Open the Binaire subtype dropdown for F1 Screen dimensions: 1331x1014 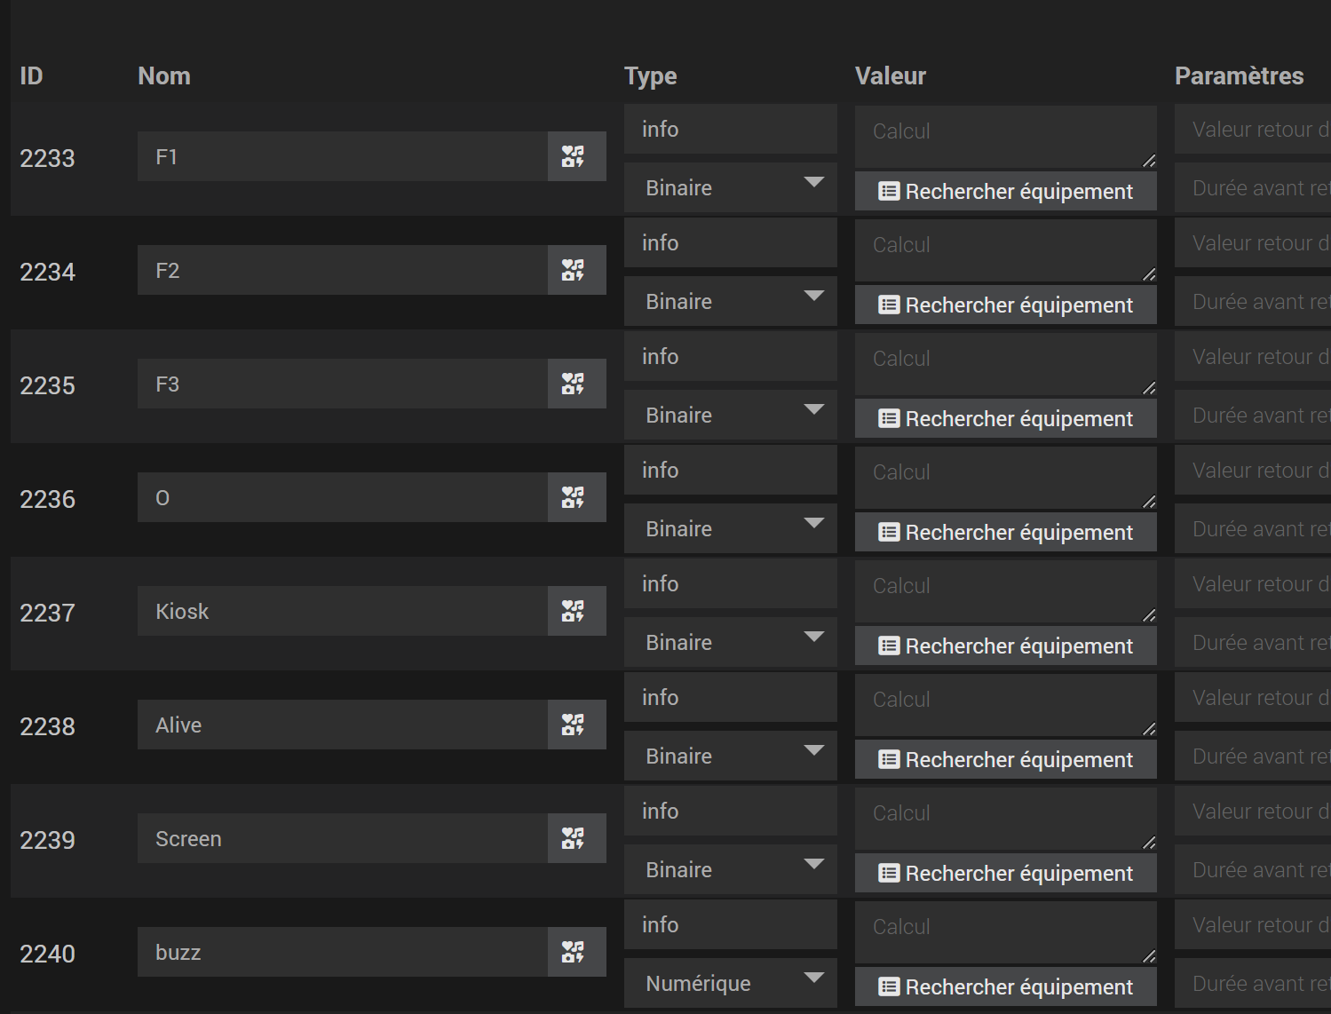[x=730, y=188]
